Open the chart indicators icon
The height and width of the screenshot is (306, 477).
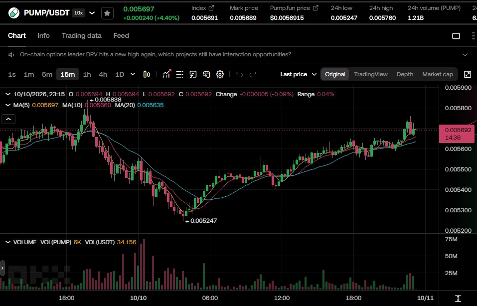click(x=166, y=74)
